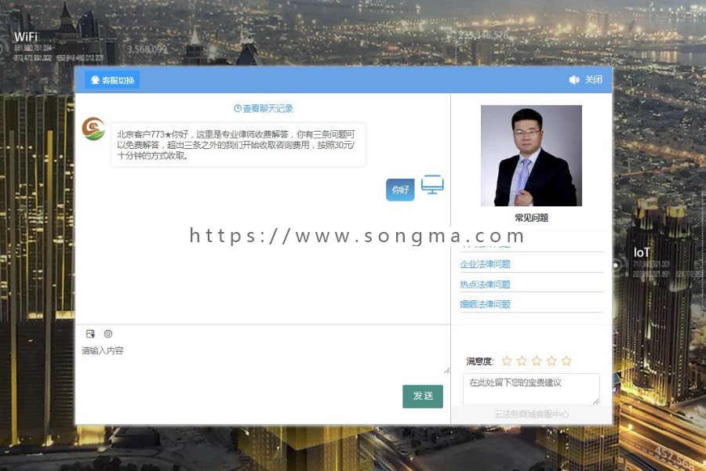Image resolution: width=706 pixels, height=471 pixels.
Task: Click the lawyer's profile photo
Action: (x=531, y=154)
